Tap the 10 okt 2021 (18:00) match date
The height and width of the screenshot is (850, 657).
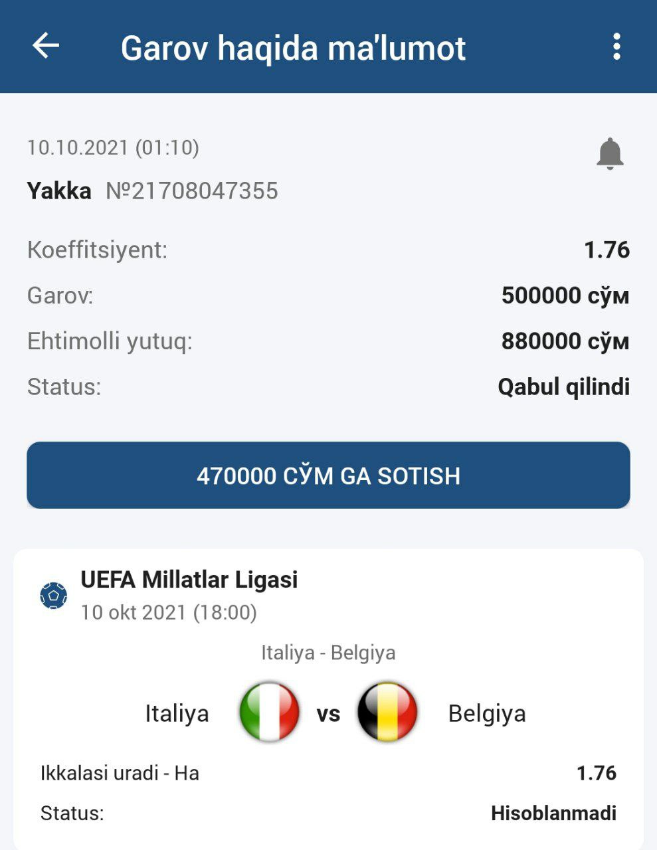(169, 612)
